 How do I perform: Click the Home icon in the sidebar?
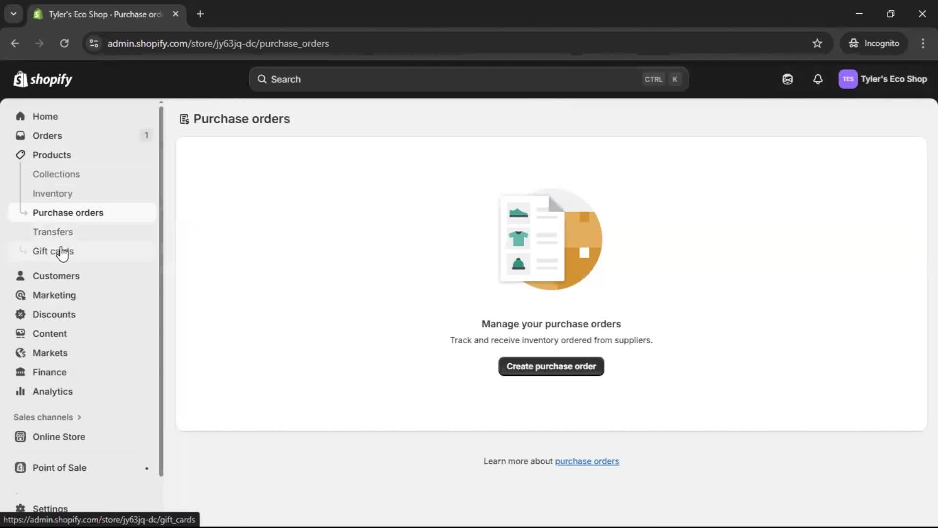click(20, 116)
